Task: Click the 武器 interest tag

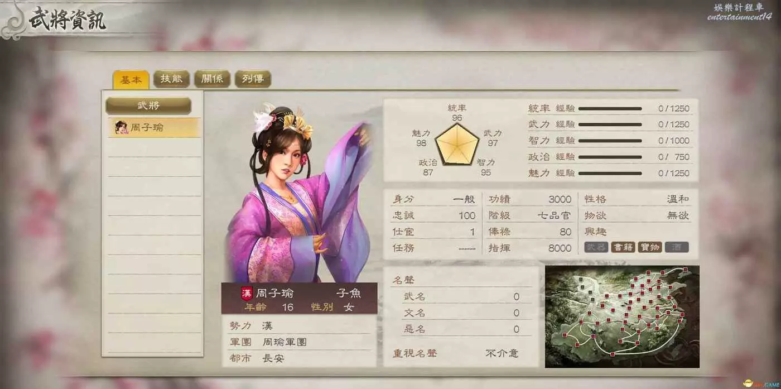Action: pos(596,247)
